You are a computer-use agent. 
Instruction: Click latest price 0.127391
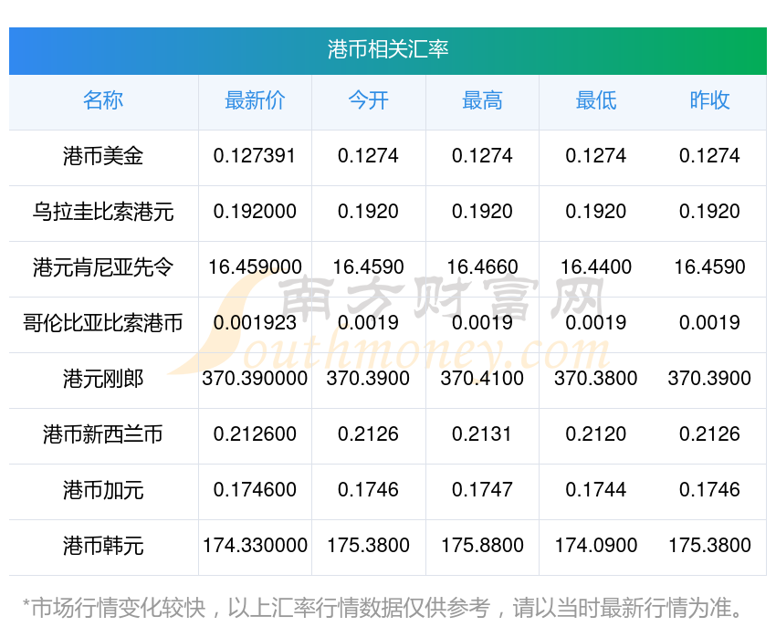(255, 156)
